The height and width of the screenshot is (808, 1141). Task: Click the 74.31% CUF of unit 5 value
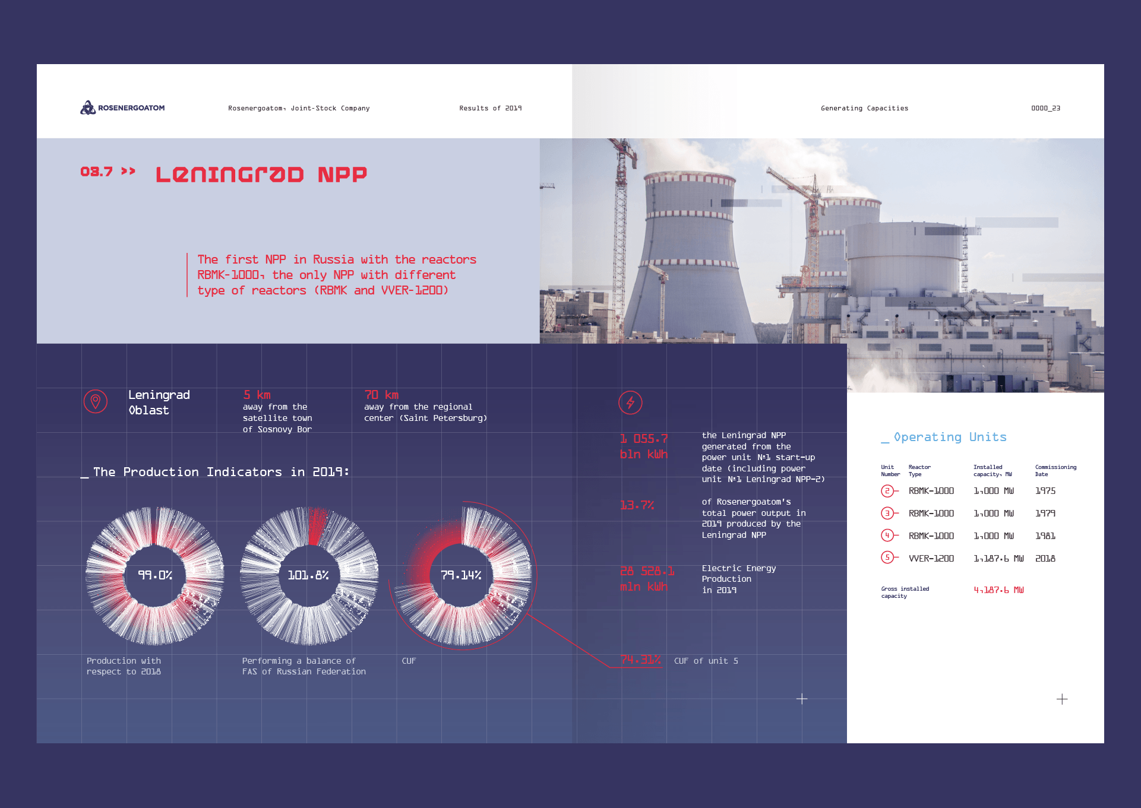coord(640,660)
